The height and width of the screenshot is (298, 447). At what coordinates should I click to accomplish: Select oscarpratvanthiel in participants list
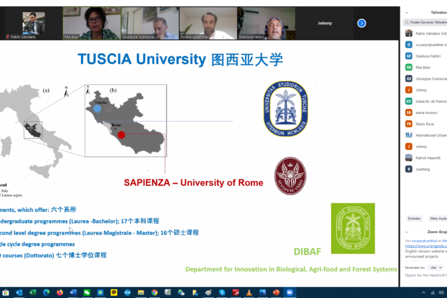pyautogui.click(x=426, y=45)
